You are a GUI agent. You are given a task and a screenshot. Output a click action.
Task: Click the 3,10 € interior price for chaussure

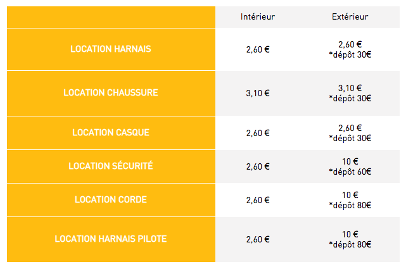point(258,93)
